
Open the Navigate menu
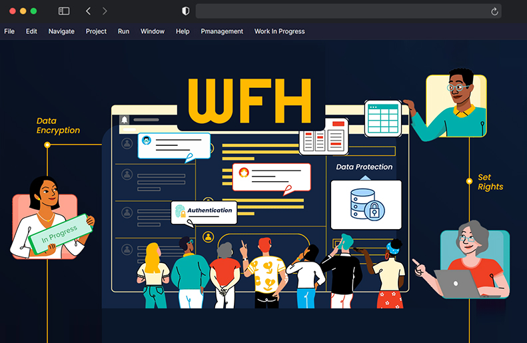coord(61,31)
